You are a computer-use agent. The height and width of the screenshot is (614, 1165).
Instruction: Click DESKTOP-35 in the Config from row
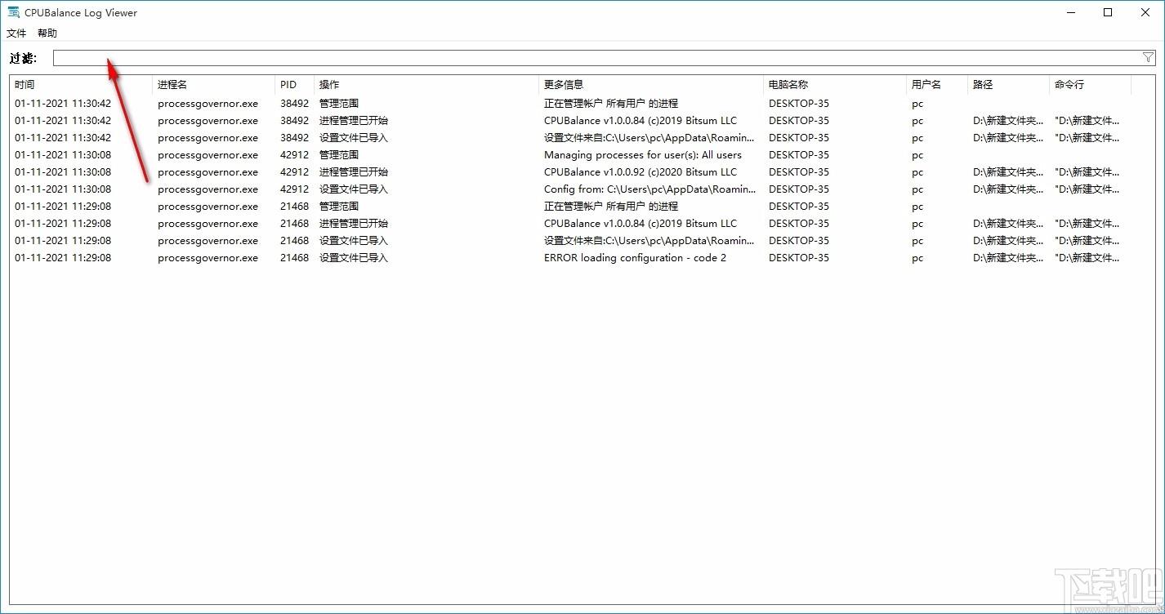coord(799,189)
